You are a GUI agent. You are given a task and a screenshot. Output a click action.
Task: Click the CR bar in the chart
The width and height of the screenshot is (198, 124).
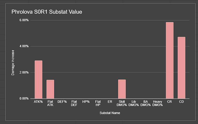tap(170, 60)
